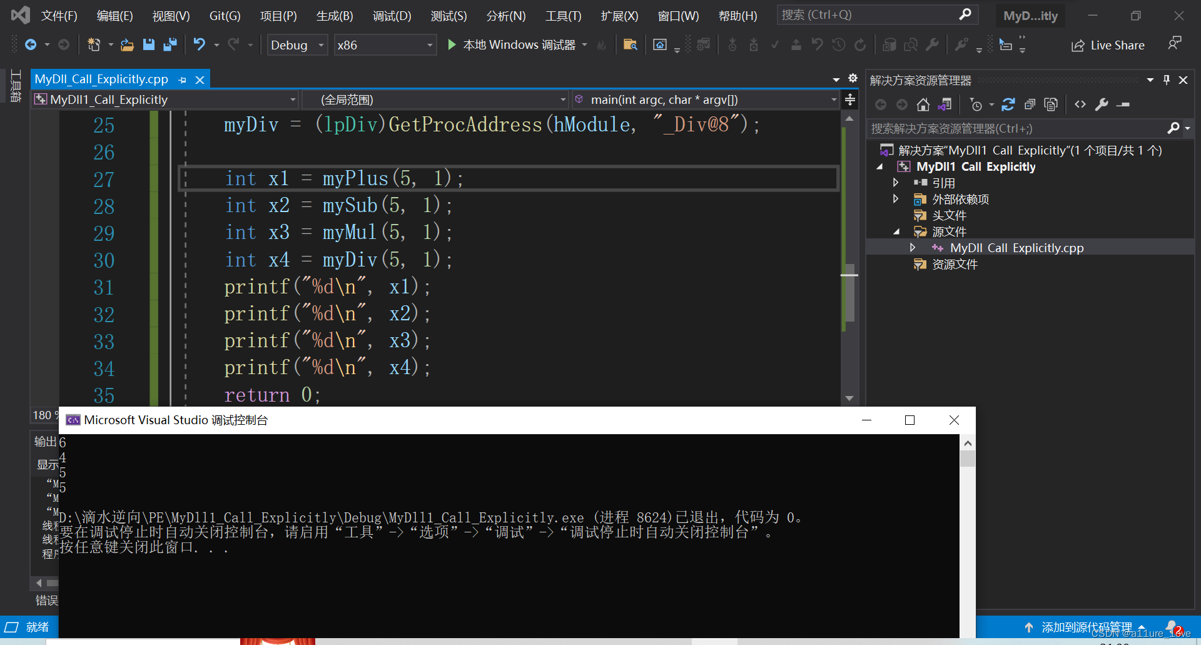Select the 资源文件 folder in Solution Explorer
This screenshot has width=1201, height=645.
click(x=955, y=264)
